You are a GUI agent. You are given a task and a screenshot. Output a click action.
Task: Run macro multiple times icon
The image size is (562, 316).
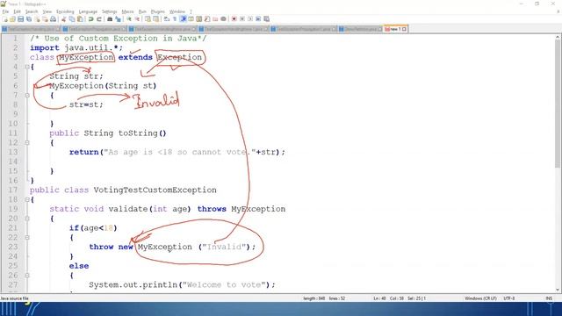point(258,18)
